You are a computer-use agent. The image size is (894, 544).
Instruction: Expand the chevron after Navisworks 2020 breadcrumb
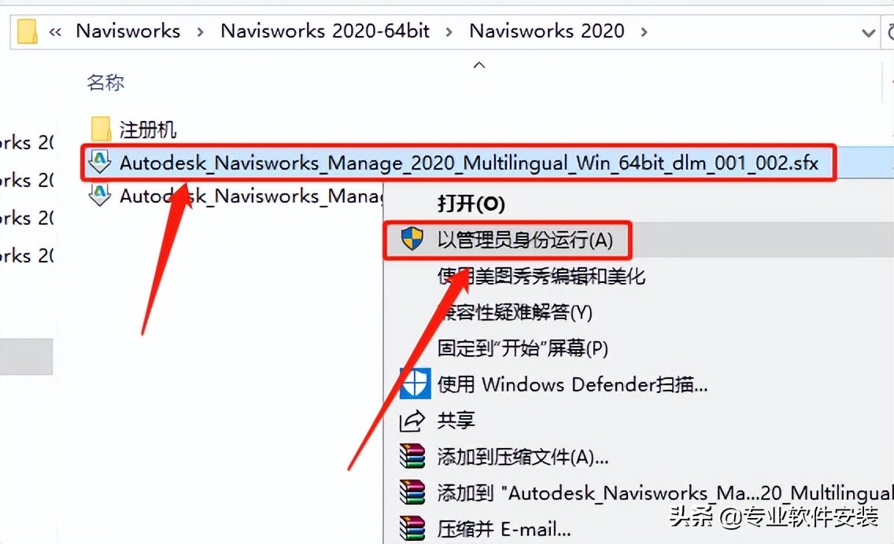[644, 32]
